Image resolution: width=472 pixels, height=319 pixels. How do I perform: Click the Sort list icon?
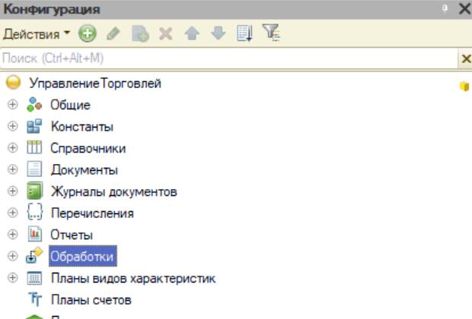[244, 33]
